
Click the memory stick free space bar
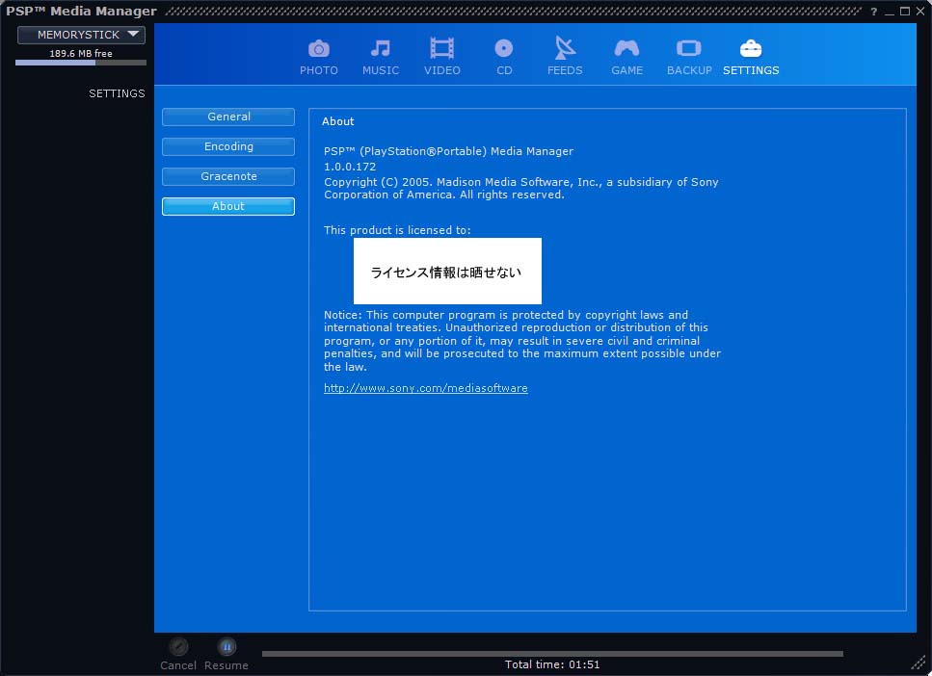click(x=81, y=63)
